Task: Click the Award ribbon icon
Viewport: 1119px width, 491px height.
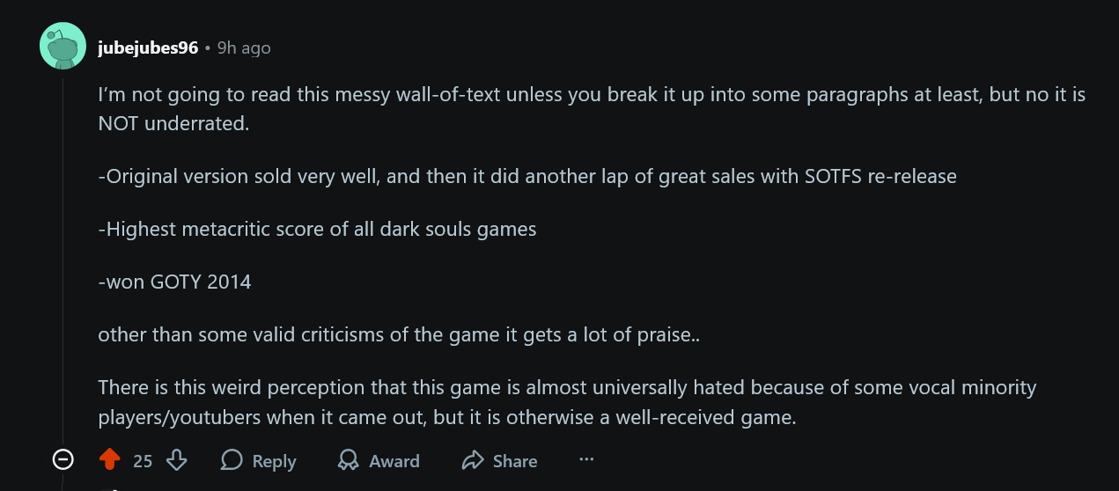Action: [349, 460]
